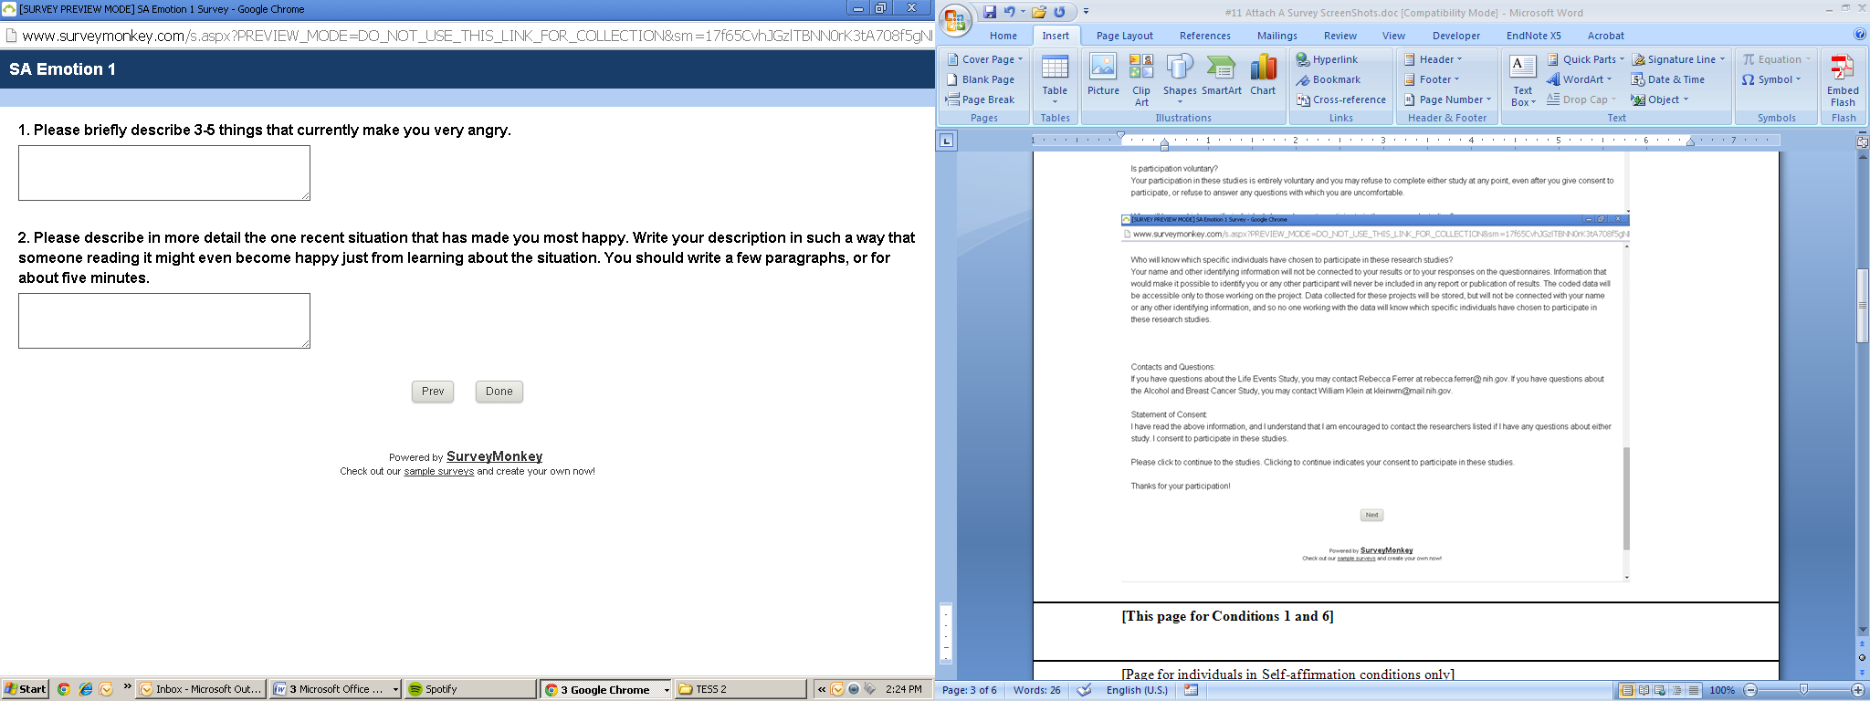Open Word Help question mark icon

(x=1860, y=35)
